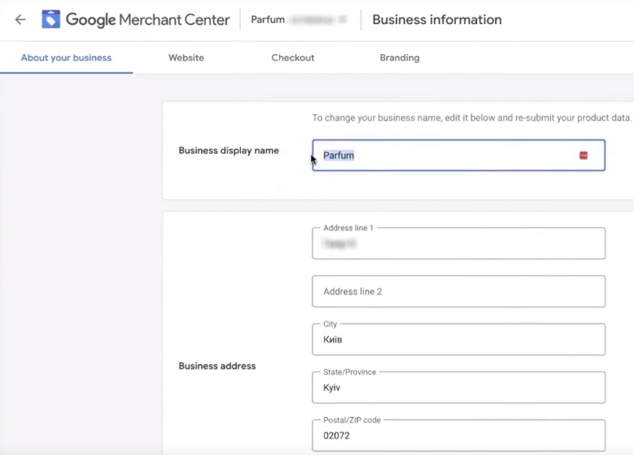634x455 pixels.
Task: Click the Business display name label
Action: click(229, 150)
